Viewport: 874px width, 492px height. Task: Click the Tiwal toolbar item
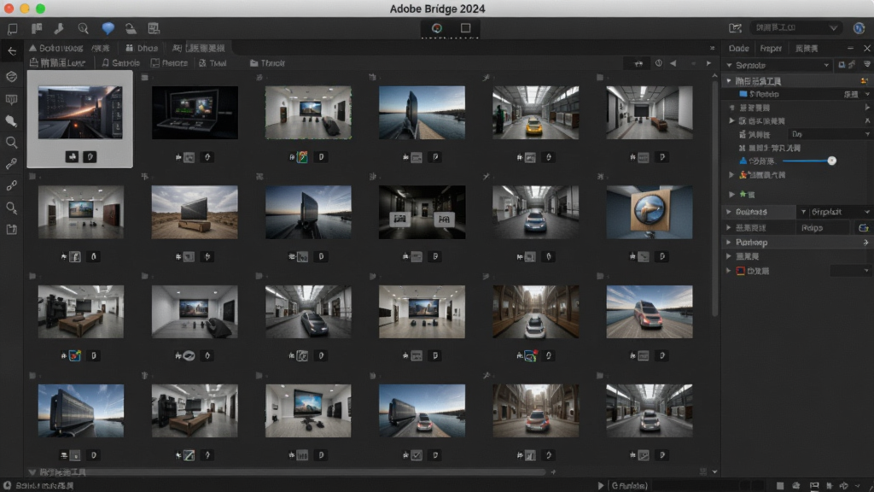[x=213, y=63]
